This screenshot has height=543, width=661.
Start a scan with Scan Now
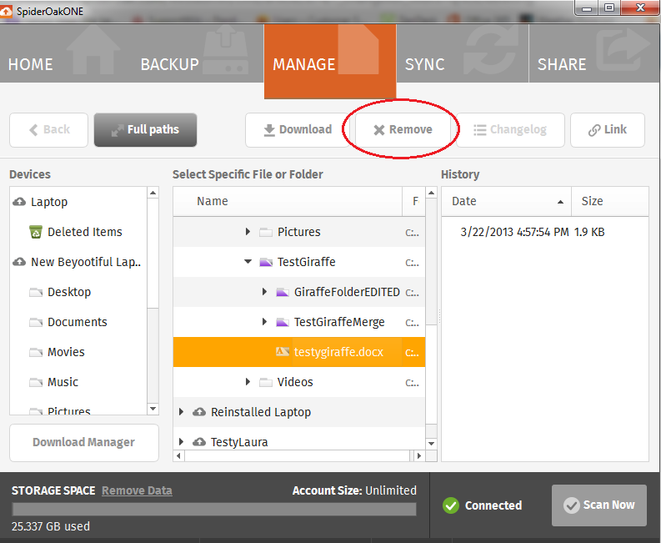click(x=599, y=505)
